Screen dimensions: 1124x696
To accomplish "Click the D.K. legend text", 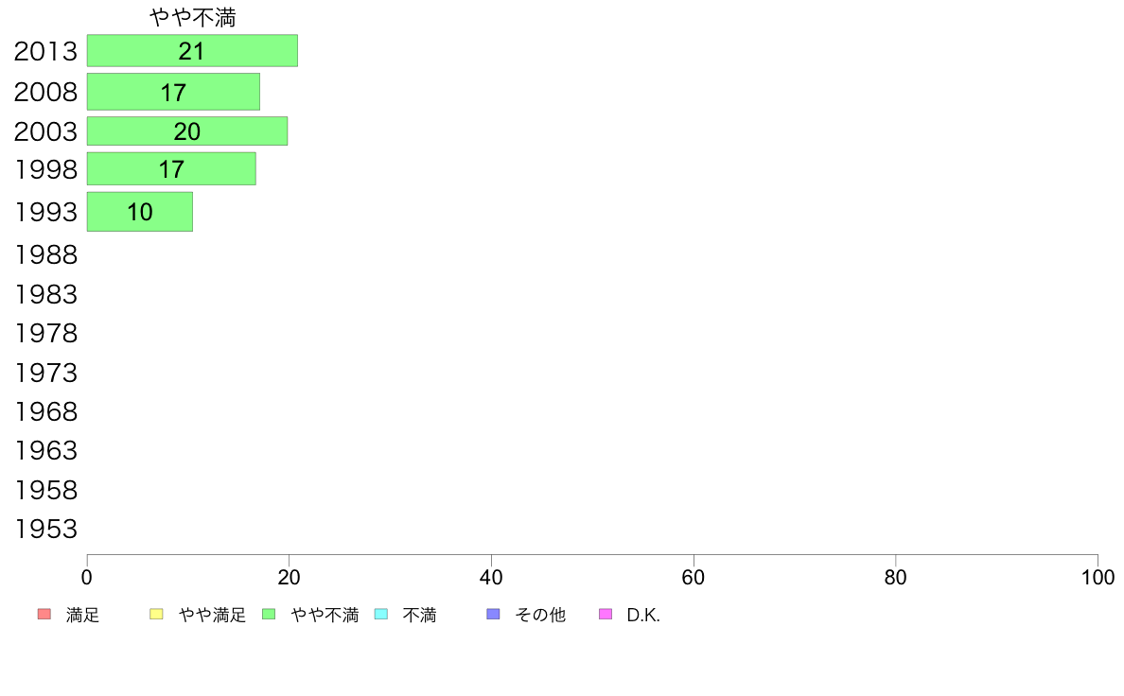I will 643,615.
